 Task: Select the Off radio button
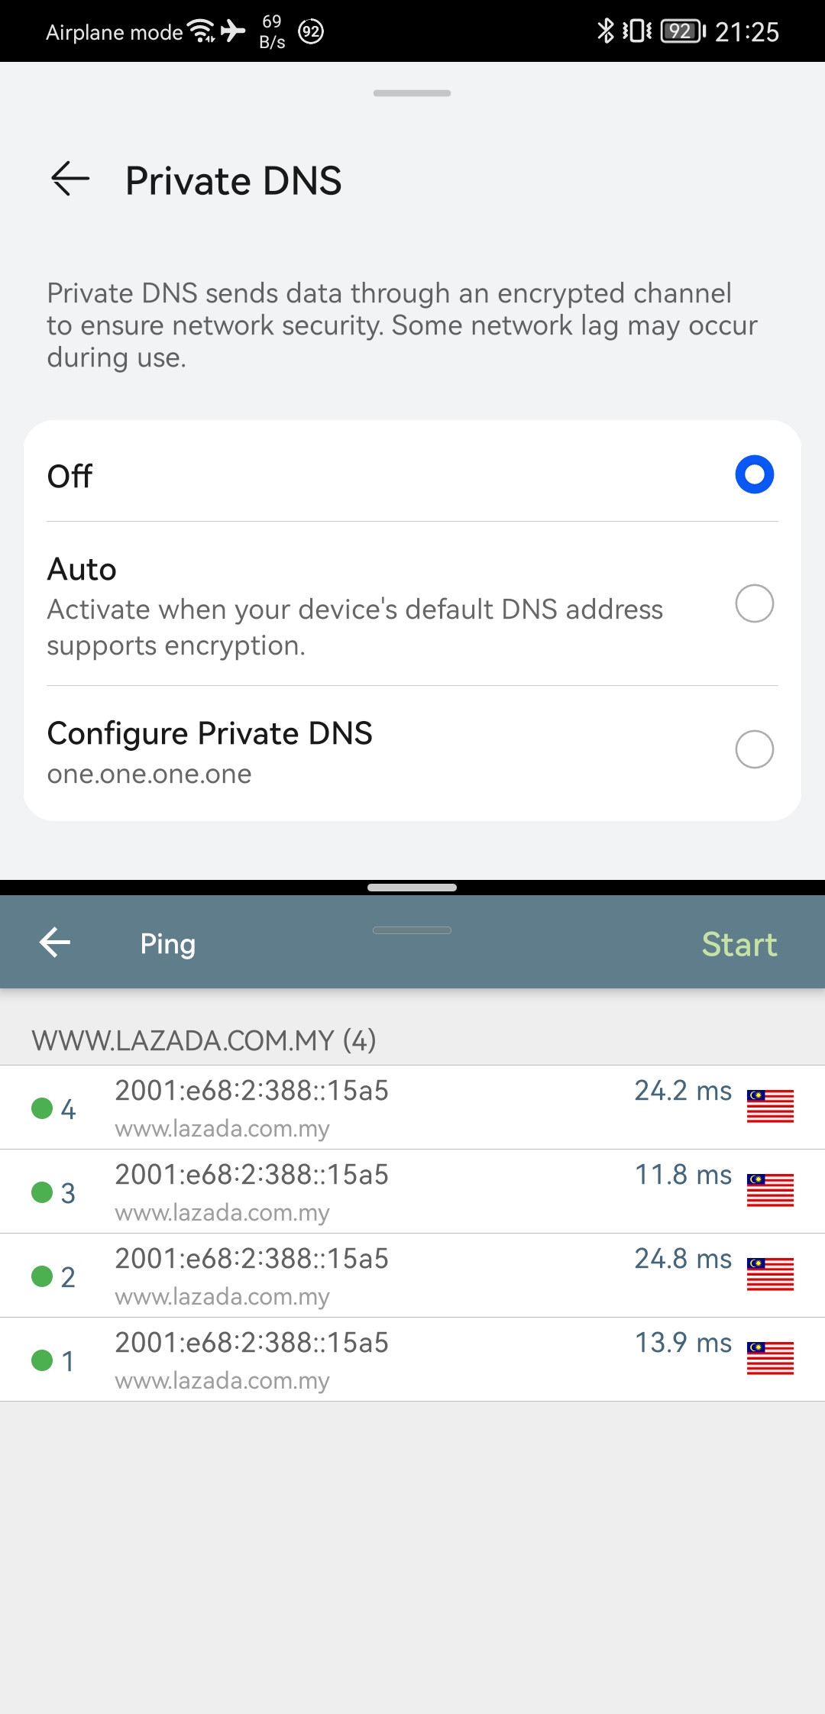tap(754, 474)
